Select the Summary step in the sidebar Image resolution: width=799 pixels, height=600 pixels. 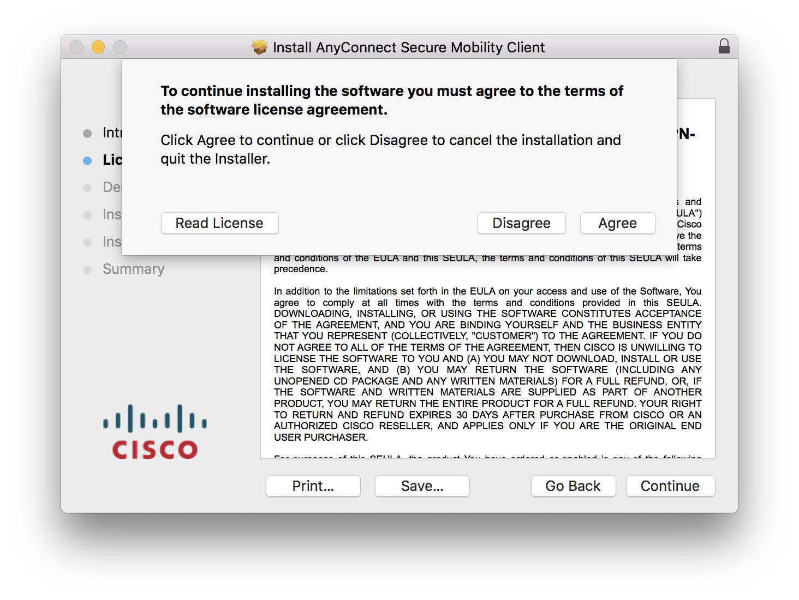click(x=133, y=269)
